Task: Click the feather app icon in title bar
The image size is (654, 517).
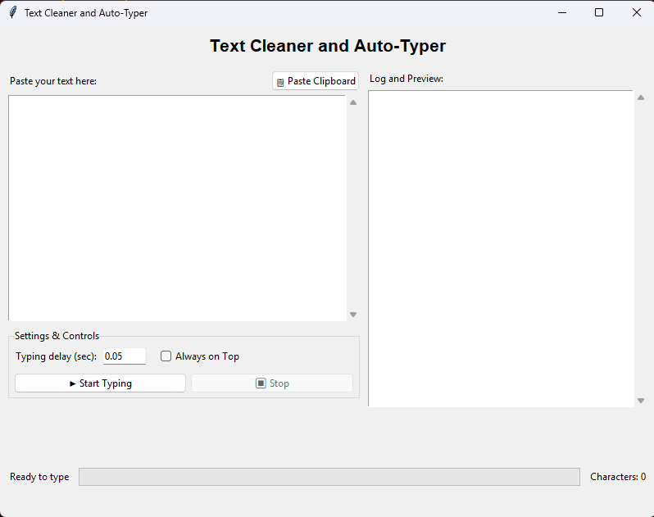Action: pyautogui.click(x=13, y=12)
